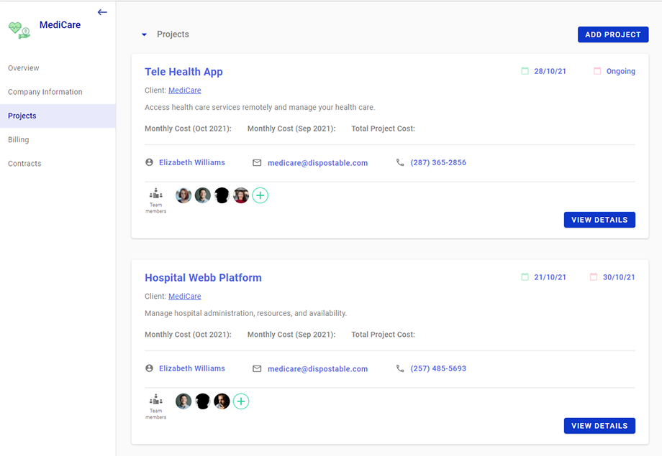Select fourth team member avatar in Tele Health App

pyautogui.click(x=241, y=195)
